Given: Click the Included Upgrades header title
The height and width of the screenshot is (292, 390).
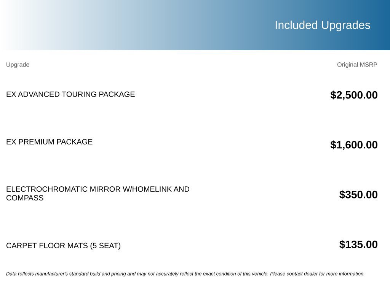Looking at the screenshot, I should tap(322, 25).
